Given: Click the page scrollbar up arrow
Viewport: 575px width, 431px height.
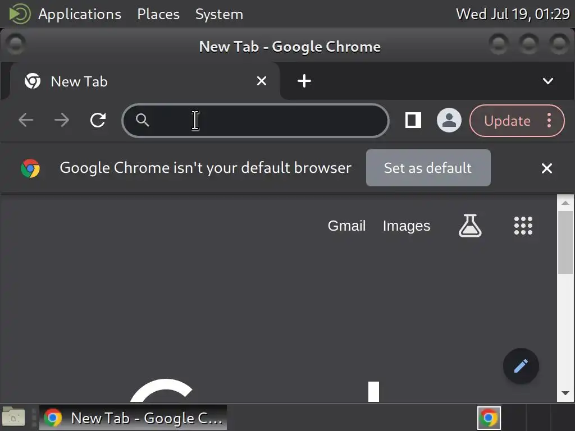Looking at the screenshot, I should (565, 203).
